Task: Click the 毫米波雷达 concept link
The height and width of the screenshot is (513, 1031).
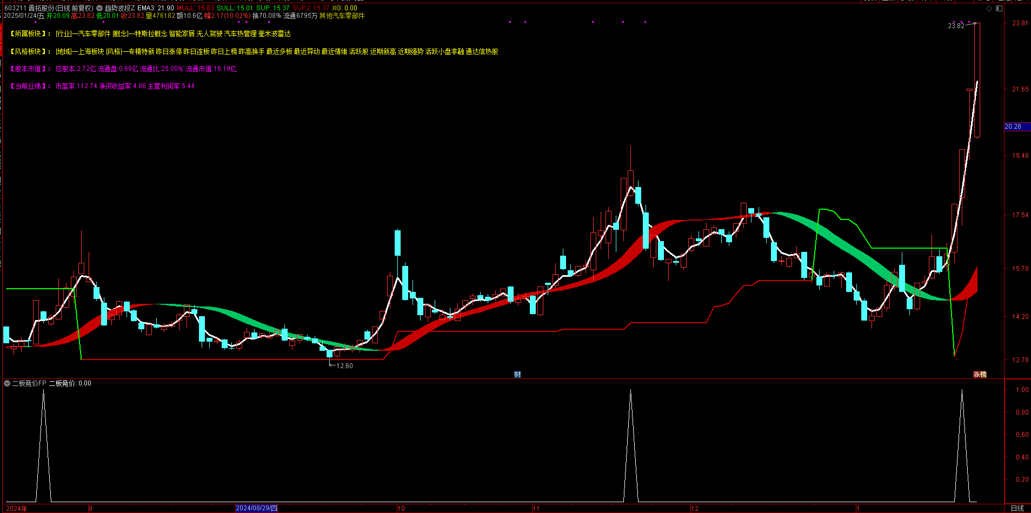Action: [x=274, y=34]
